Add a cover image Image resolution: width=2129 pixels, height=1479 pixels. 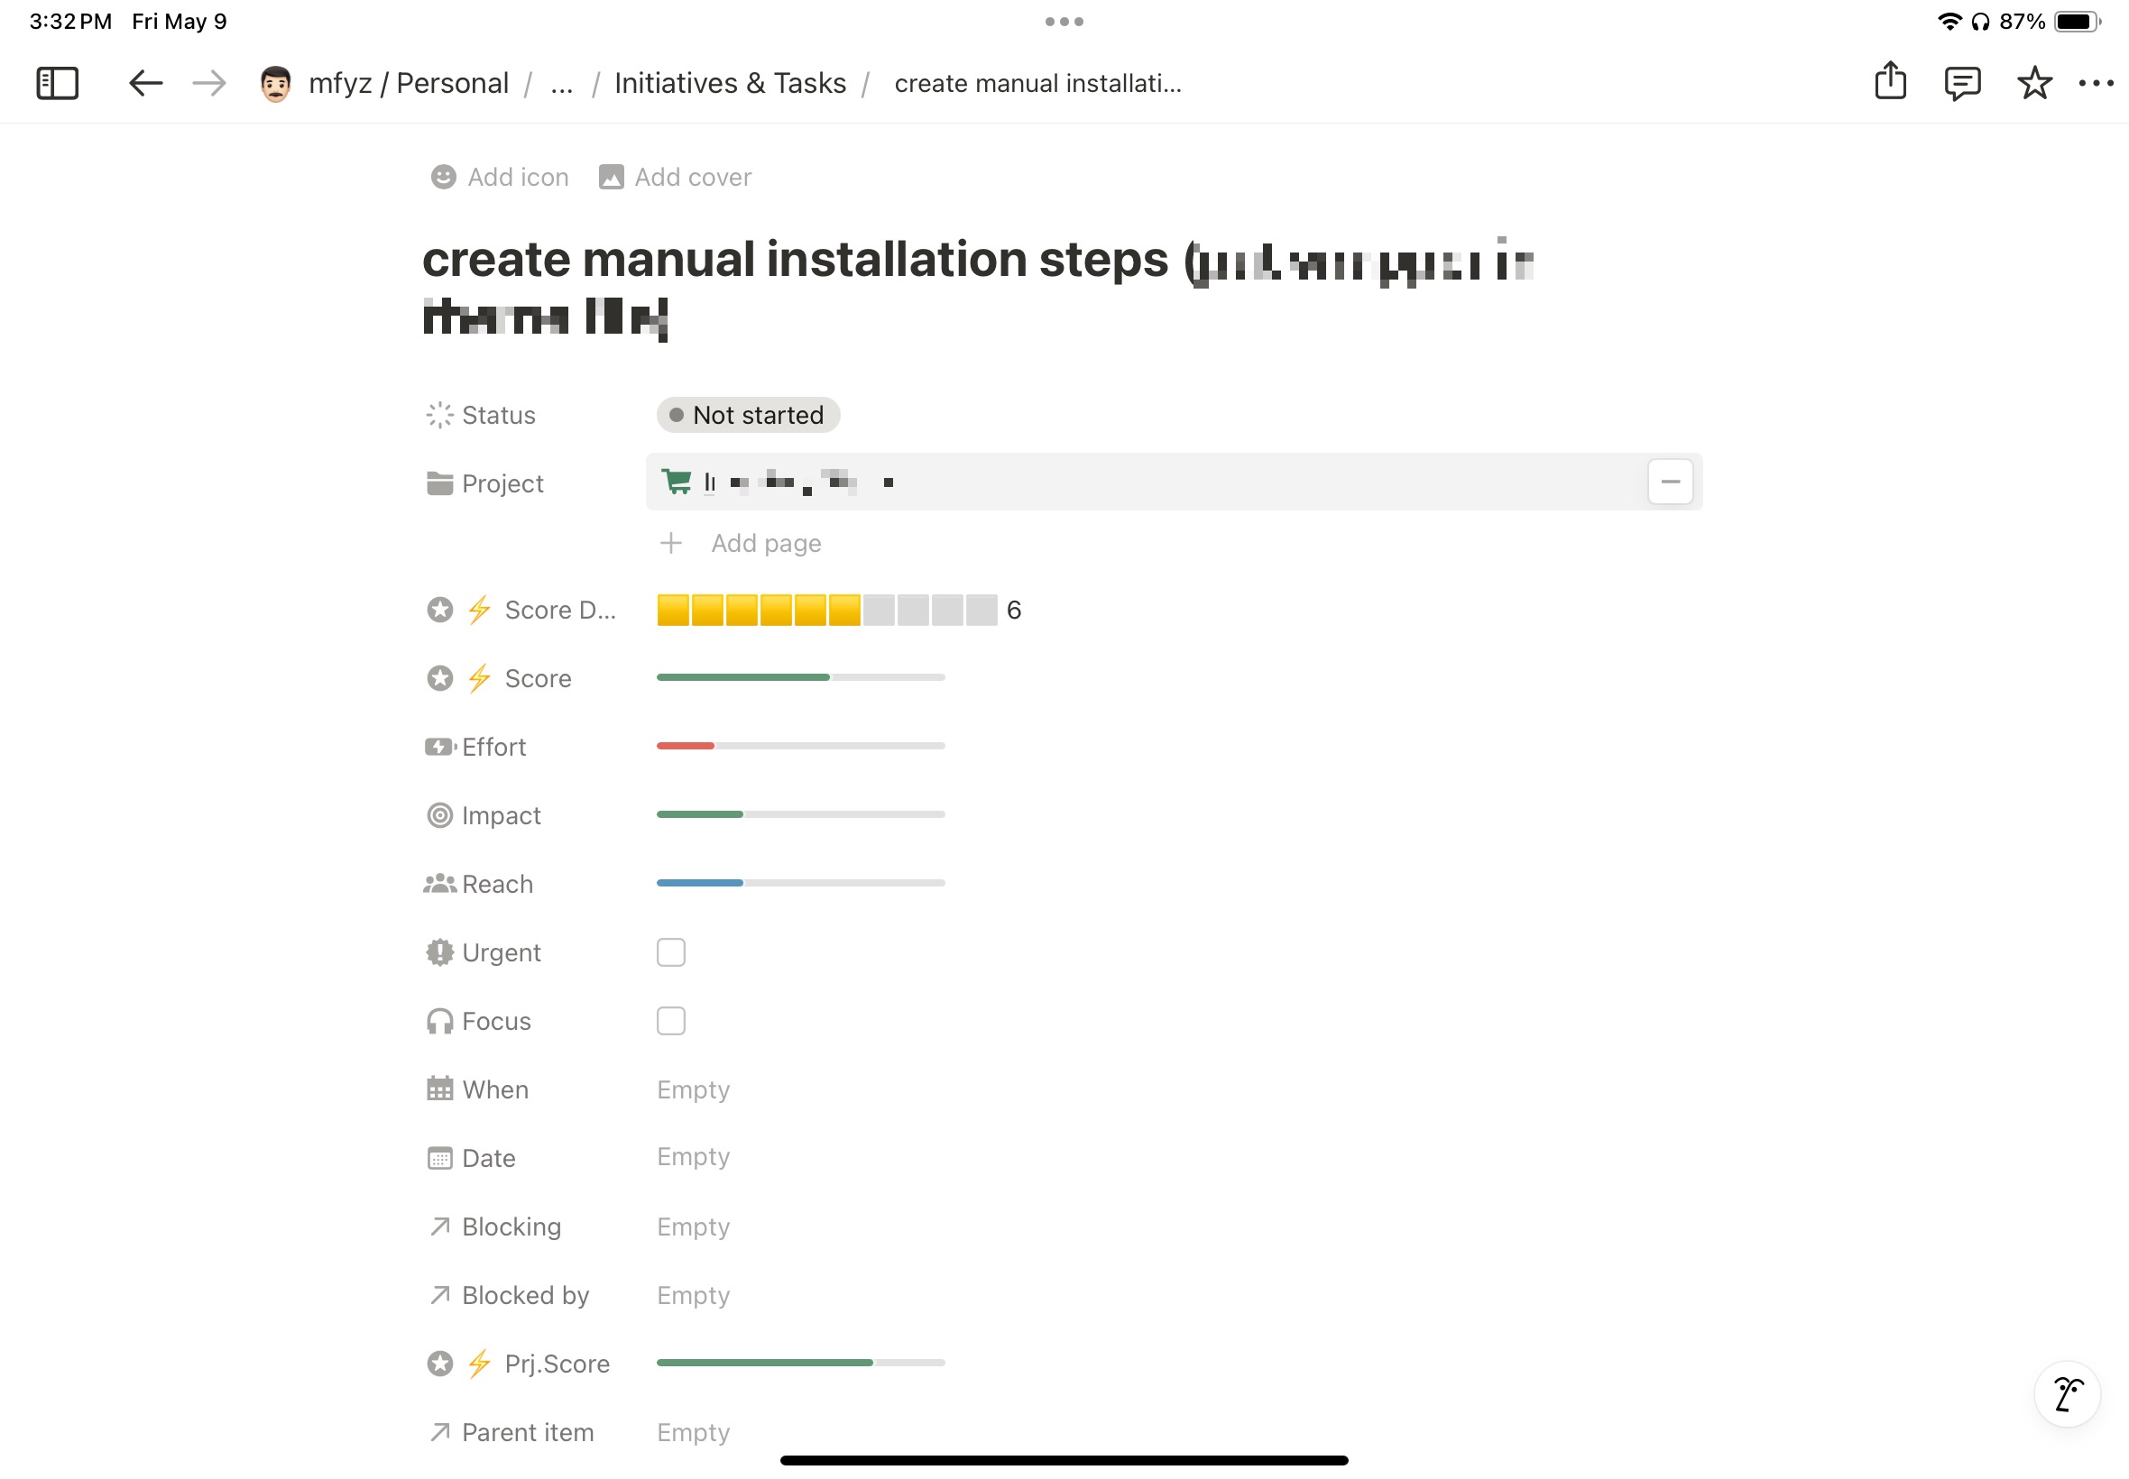[x=675, y=177]
